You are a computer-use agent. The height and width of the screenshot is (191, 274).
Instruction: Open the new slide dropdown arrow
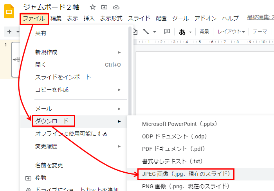[18, 32]
